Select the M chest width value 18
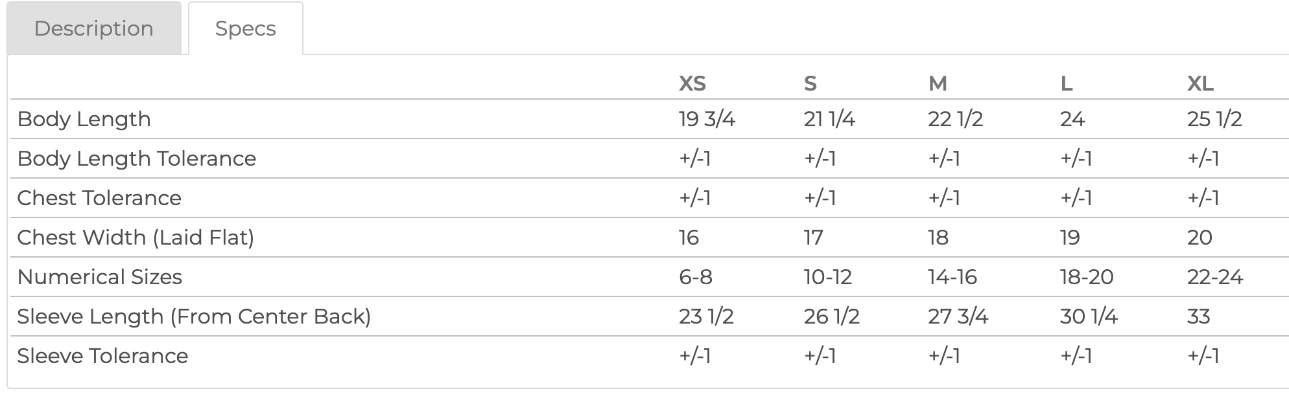The image size is (1289, 398). click(x=938, y=238)
